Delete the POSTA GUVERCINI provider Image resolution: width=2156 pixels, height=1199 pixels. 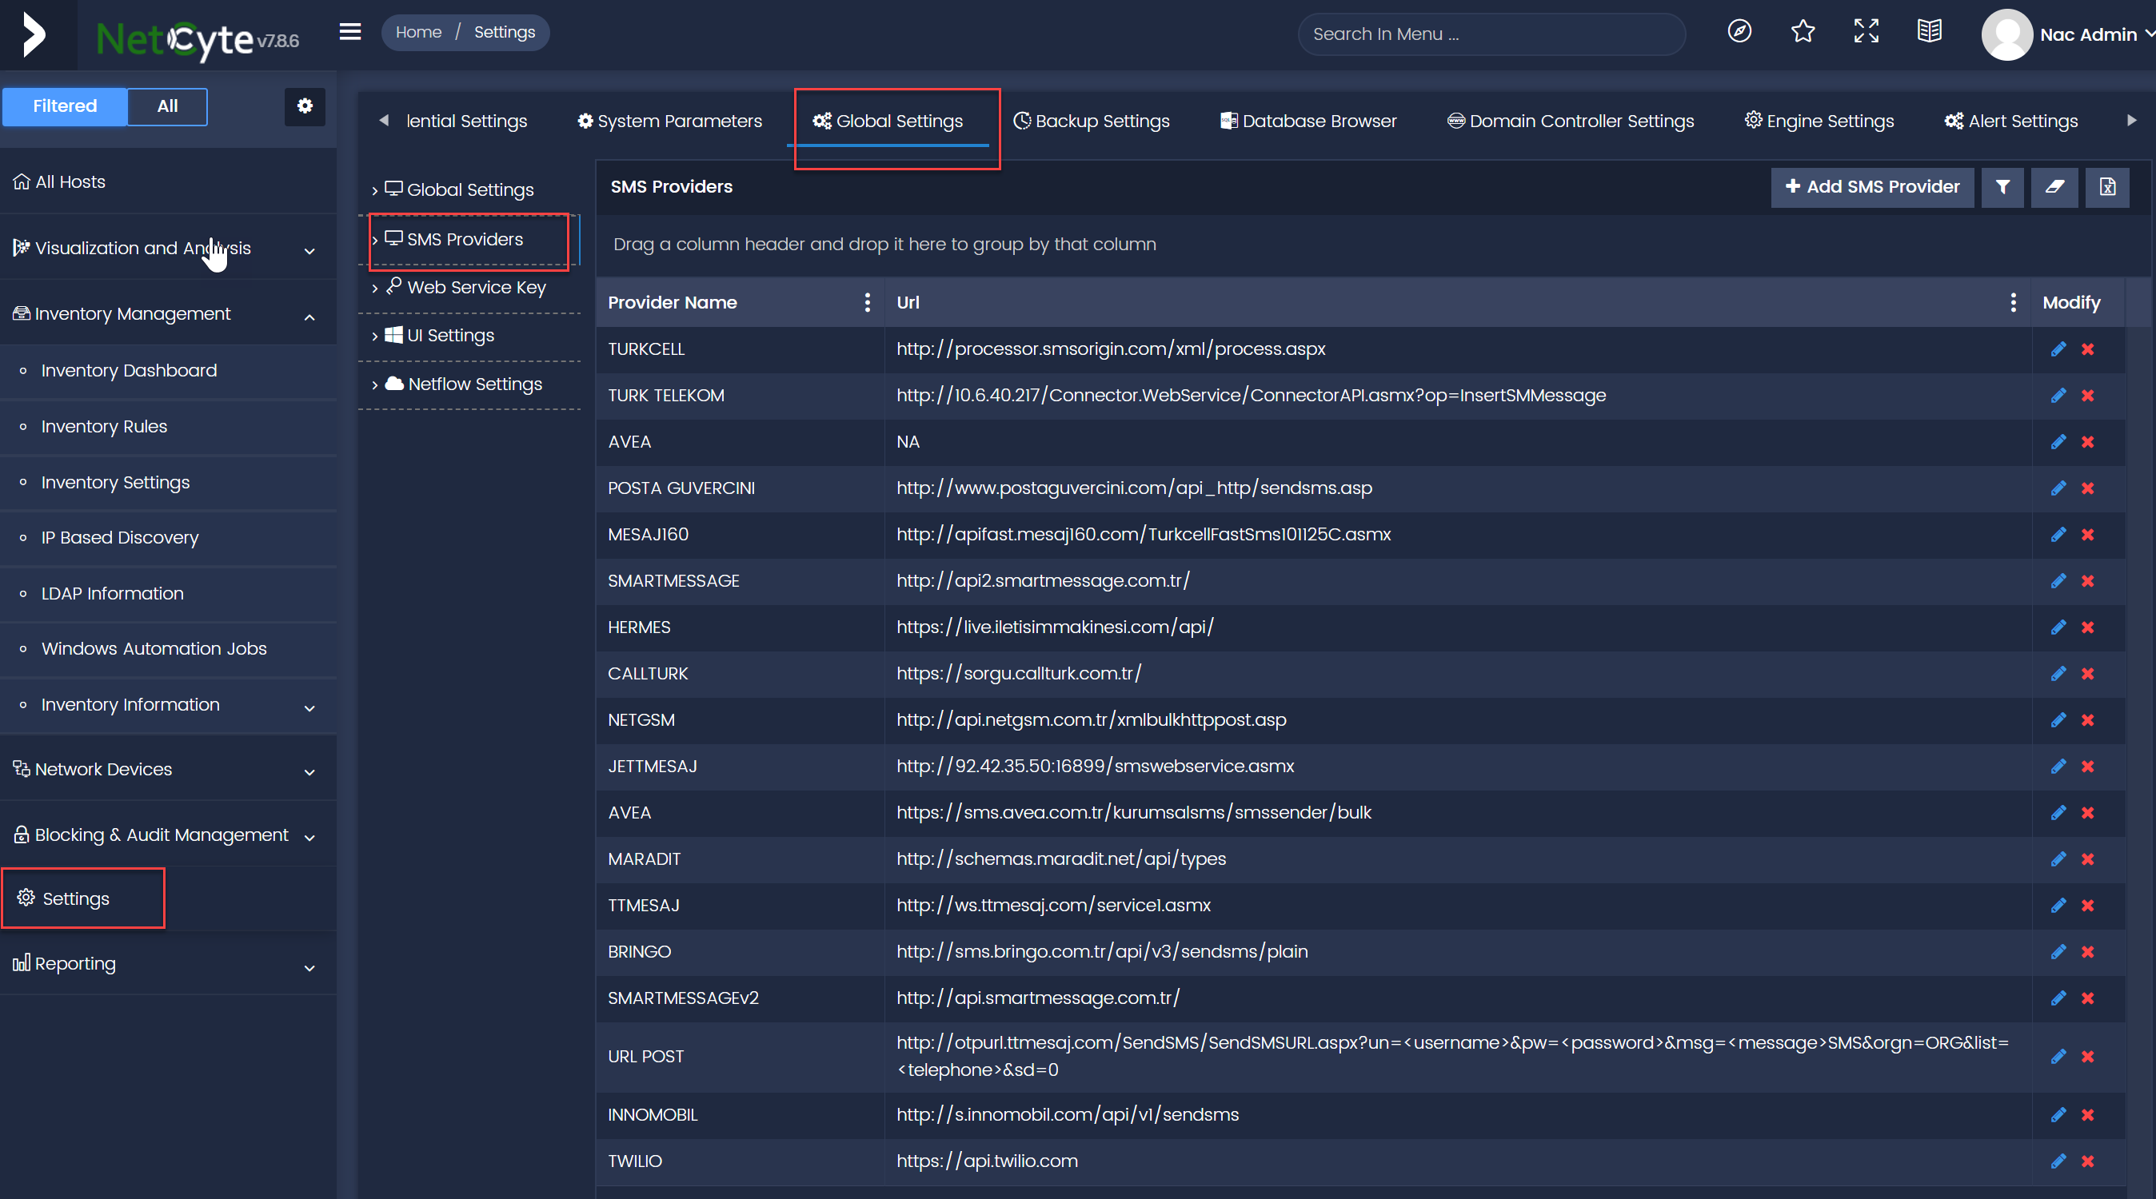[x=2087, y=488]
